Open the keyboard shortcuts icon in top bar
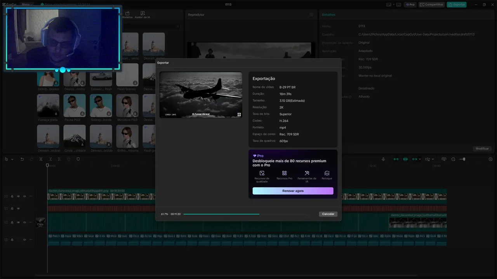The width and height of the screenshot is (497, 279). pos(399,5)
